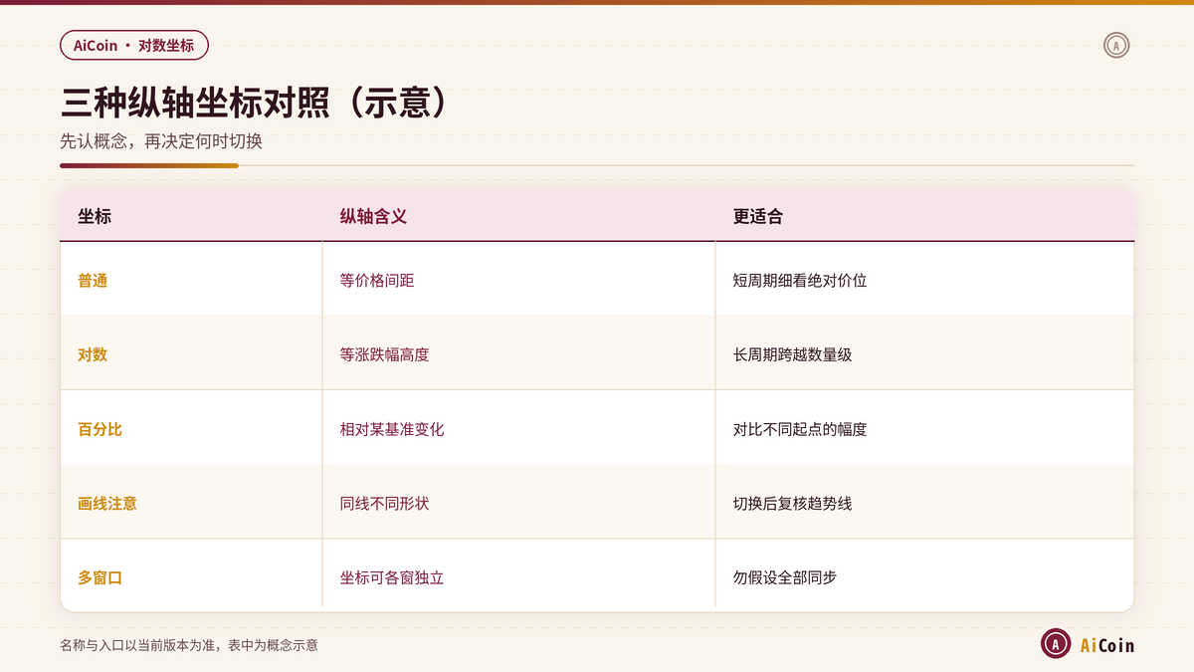This screenshot has height=672, width=1194.
Task: Click the 更适合 column header
Action: 758,216
